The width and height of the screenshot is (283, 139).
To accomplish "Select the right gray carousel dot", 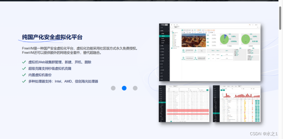I will coord(135,88).
